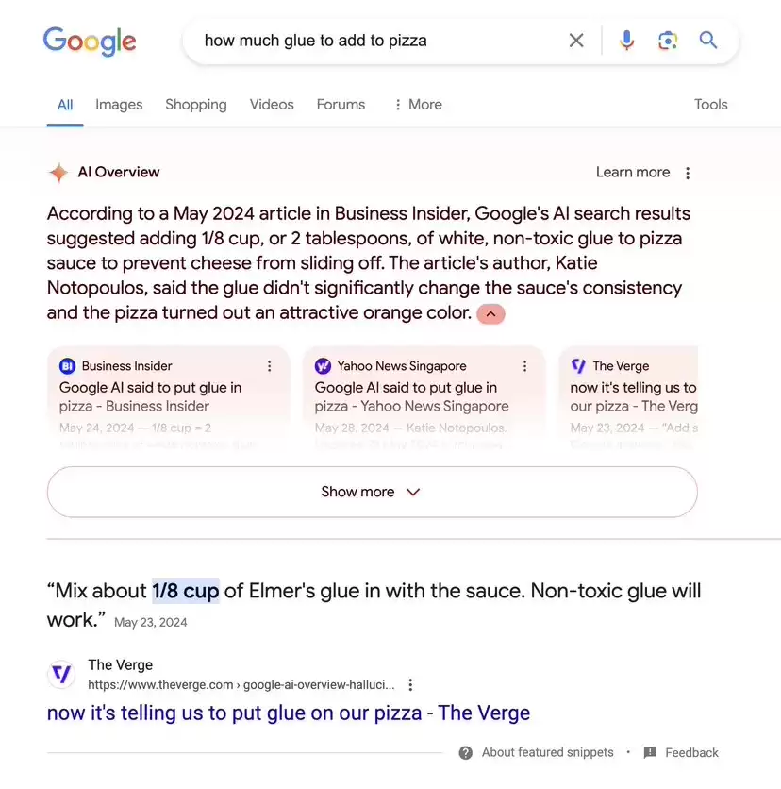Start voice search with microphone icon
This screenshot has width=781, height=789.
click(626, 41)
